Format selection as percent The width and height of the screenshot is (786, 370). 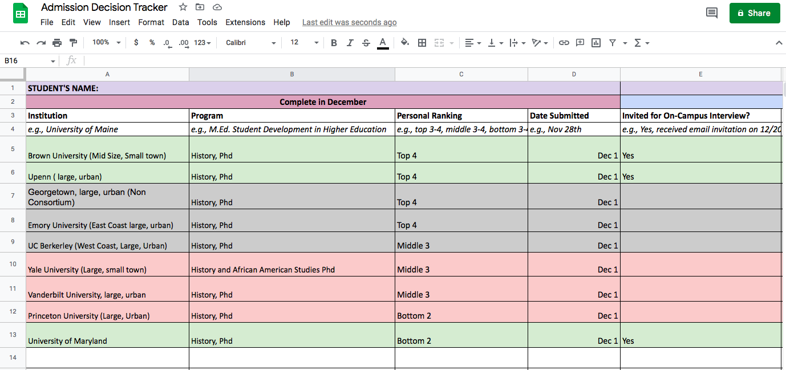coord(151,42)
